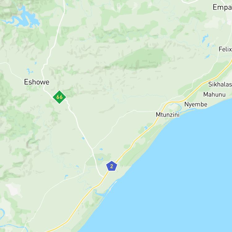Click the small blue lake above Felix label
The image size is (232, 232).
click(205, 38)
